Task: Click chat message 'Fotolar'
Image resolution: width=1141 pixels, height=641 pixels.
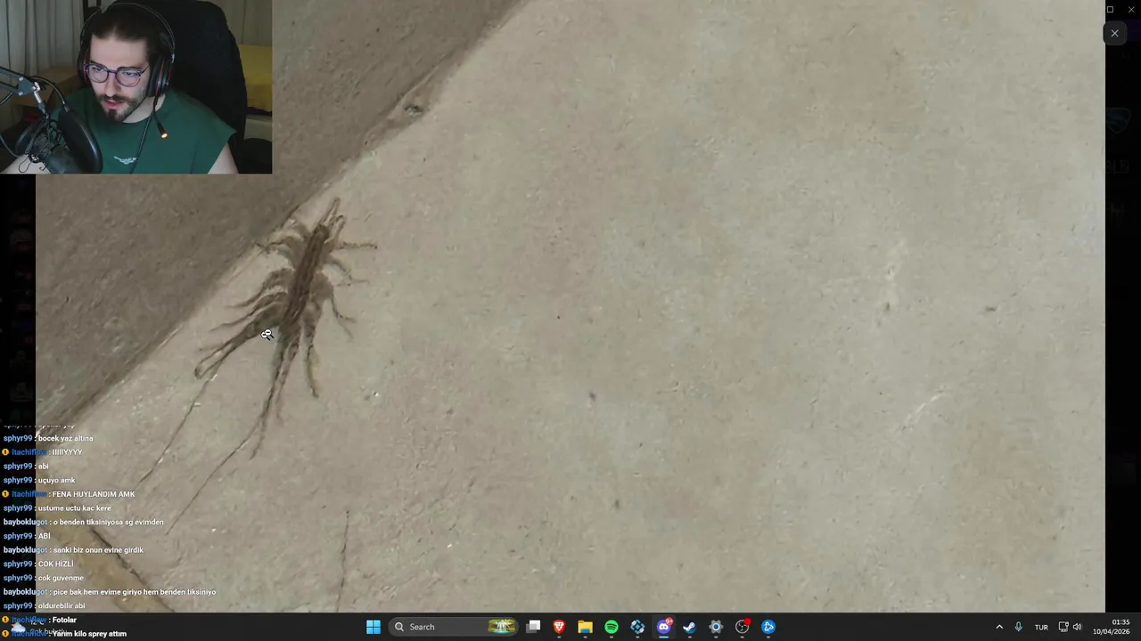Action: point(64,620)
